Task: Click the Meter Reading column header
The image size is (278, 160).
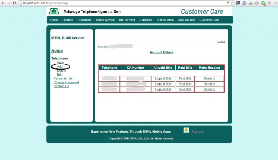Action: 209,68
